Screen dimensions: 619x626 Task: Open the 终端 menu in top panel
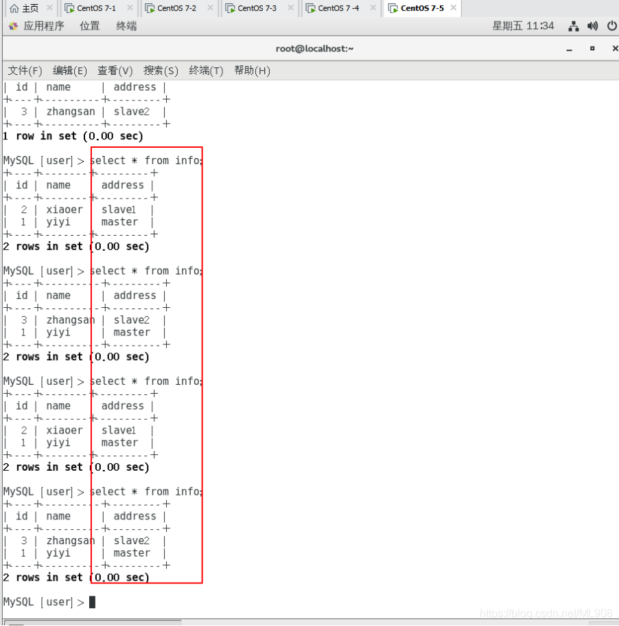(126, 26)
